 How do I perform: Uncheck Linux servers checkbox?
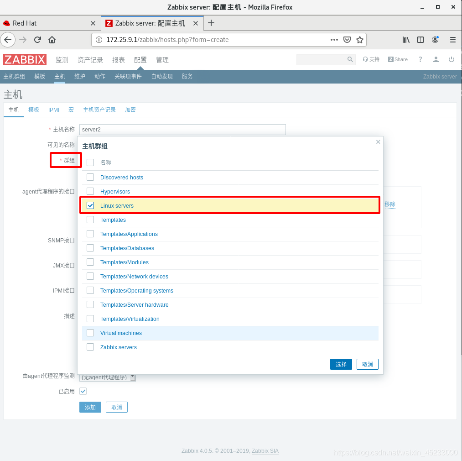click(90, 205)
